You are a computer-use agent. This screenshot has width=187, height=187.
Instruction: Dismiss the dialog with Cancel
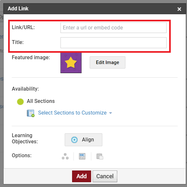[x=105, y=176]
